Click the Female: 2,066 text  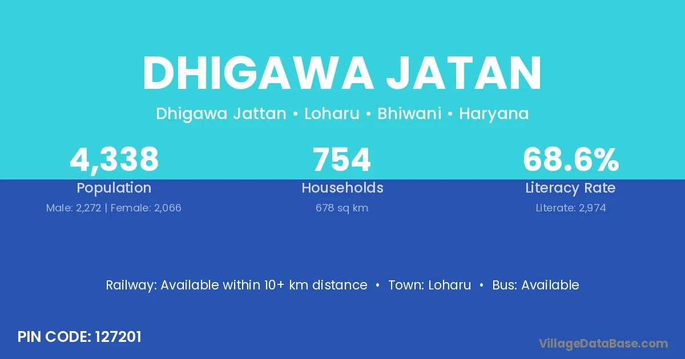[x=146, y=208]
